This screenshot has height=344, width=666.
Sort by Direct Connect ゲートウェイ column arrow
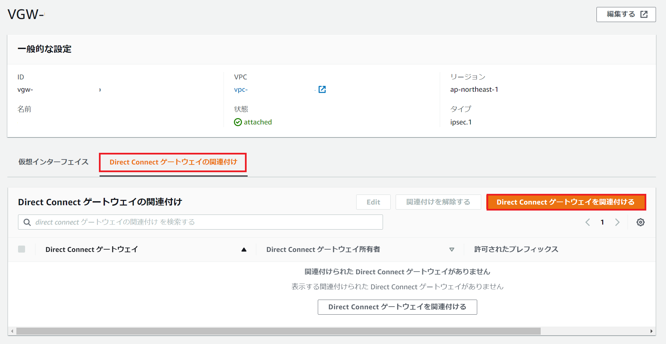point(244,250)
